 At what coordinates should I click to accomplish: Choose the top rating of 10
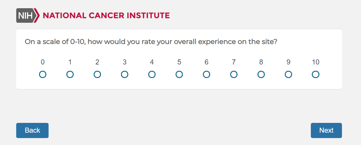[x=316, y=75]
